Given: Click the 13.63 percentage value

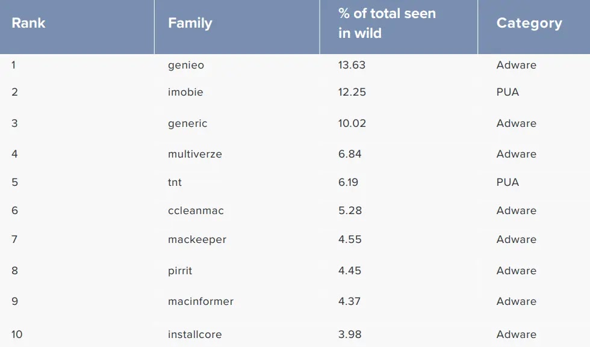Looking at the screenshot, I should point(352,65).
